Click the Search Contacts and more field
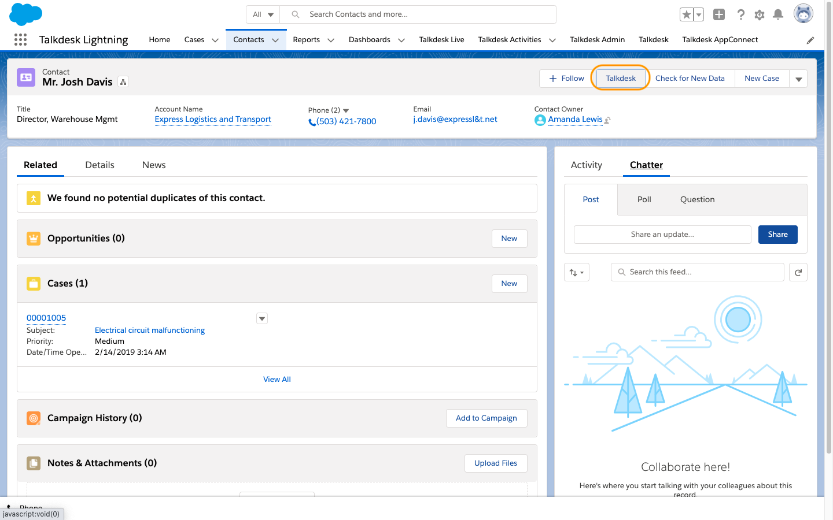This screenshot has width=833, height=520. [x=418, y=14]
